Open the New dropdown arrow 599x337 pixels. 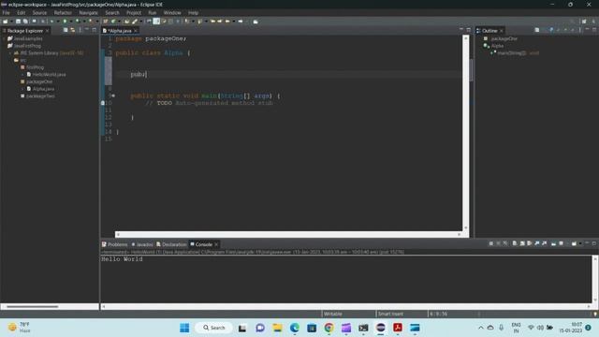[x=11, y=22]
